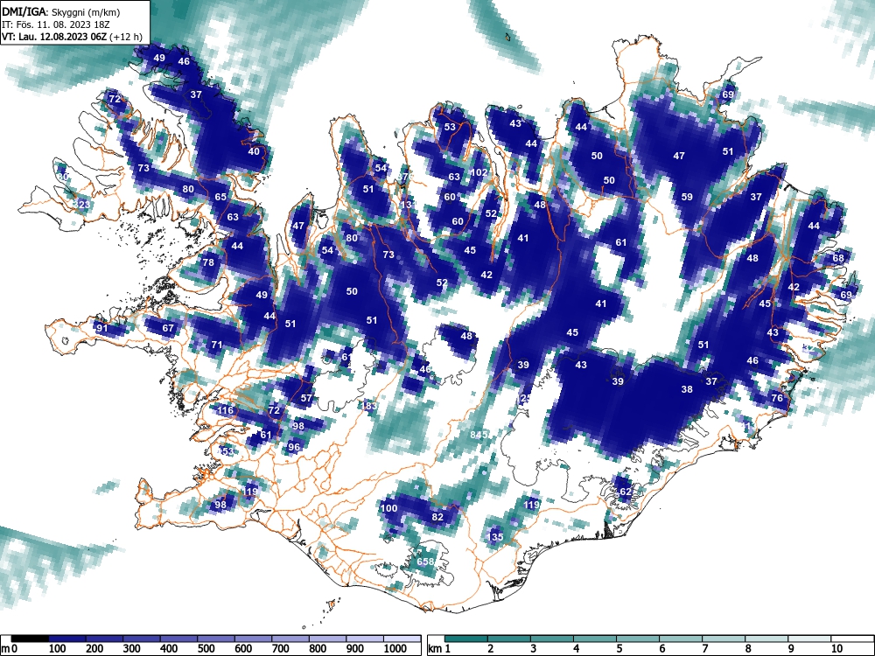Select the 500–600 m legend color swatch
Image resolution: width=875 pixels, height=656 pixels.
(216, 639)
